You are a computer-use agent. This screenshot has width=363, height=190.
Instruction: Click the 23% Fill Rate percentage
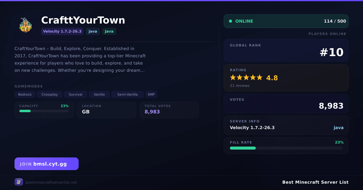[x=339, y=142]
